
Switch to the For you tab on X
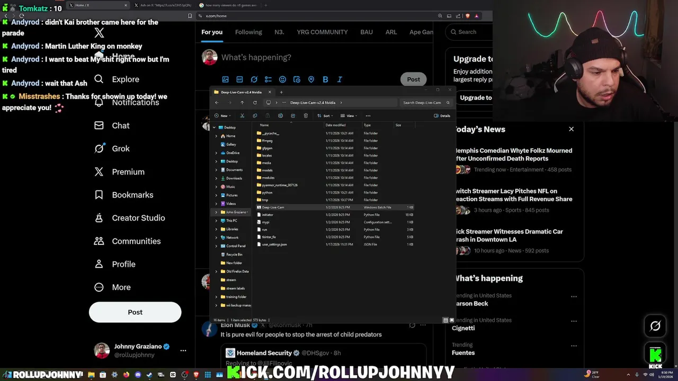212,32
